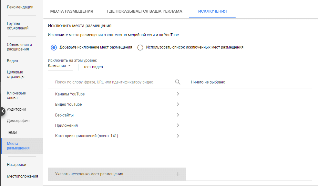This screenshot has width=318, height=186.
Task: Open Видео sidebar section
Action: (x=12, y=61)
